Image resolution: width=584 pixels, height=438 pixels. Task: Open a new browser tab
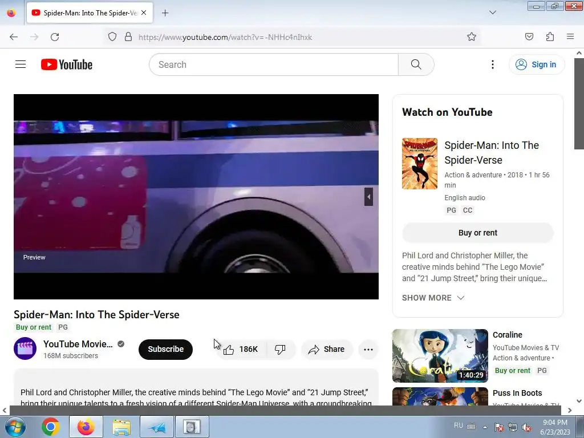coord(165,13)
